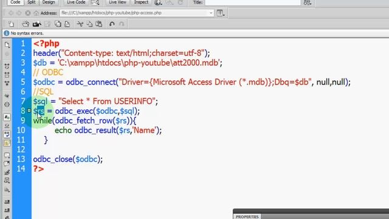Collapse selection marker beside line 8
The width and height of the screenshot is (389, 219).
coord(29,111)
